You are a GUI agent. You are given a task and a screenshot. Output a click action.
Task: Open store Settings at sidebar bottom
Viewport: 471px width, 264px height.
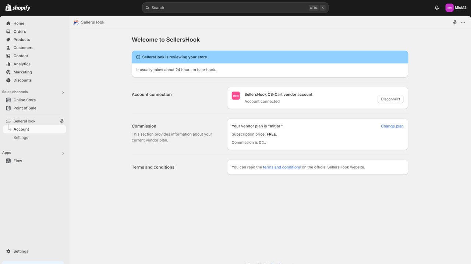click(35, 252)
